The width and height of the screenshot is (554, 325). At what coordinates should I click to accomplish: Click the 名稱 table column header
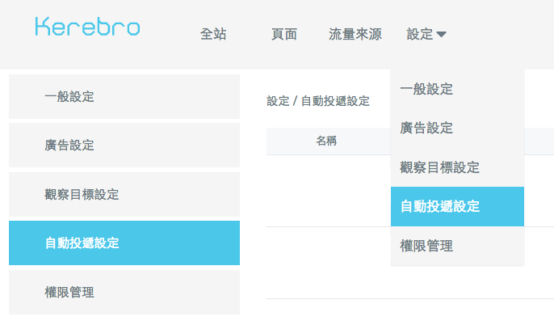click(326, 141)
